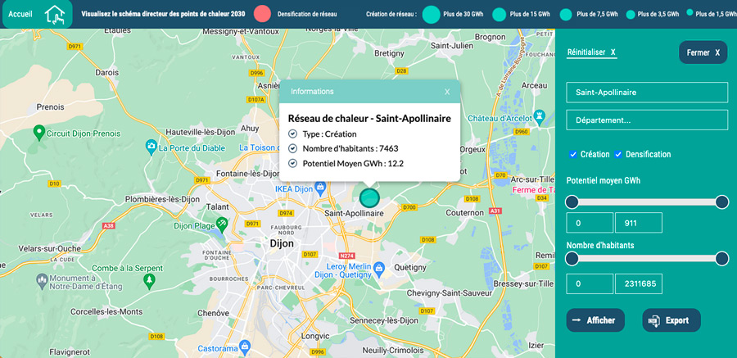The width and height of the screenshot is (737, 358).
Task: Toggle the Densification checkbox
Action: pyautogui.click(x=619, y=154)
